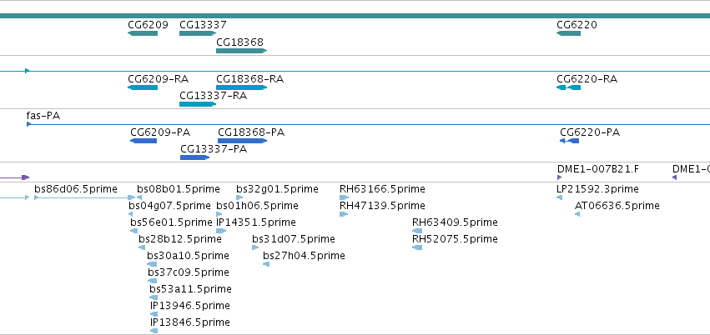Screen dimensions: 710x335
Task: Click the fas-PA label
Action: click(43, 116)
